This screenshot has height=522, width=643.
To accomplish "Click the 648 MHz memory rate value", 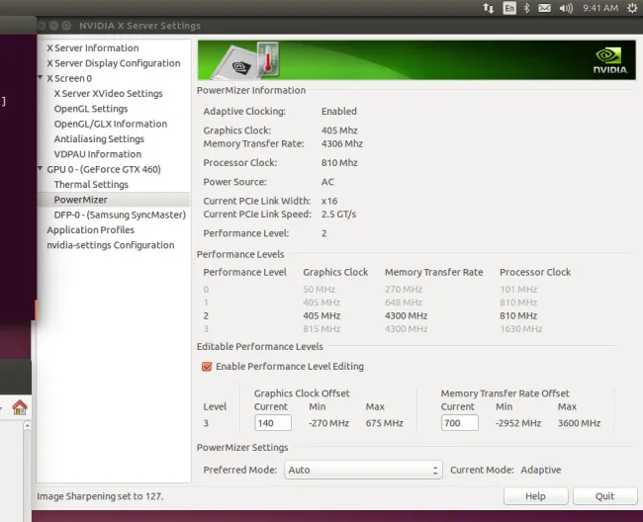I will point(404,303).
